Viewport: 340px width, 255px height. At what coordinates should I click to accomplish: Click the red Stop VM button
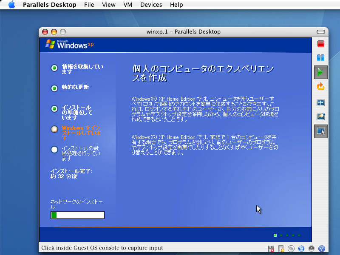pos(321,44)
